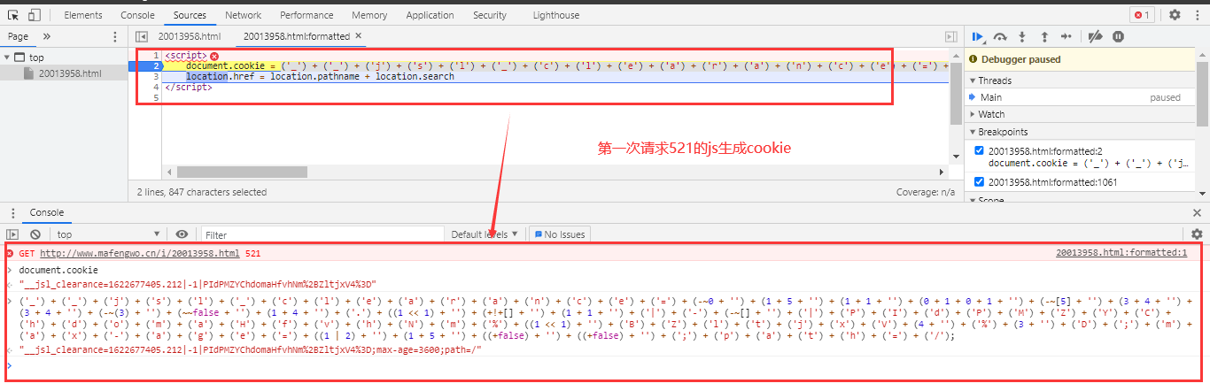Screen dimensions: 1210x391
Task: Toggle the device toolbar icon
Action: [35, 14]
